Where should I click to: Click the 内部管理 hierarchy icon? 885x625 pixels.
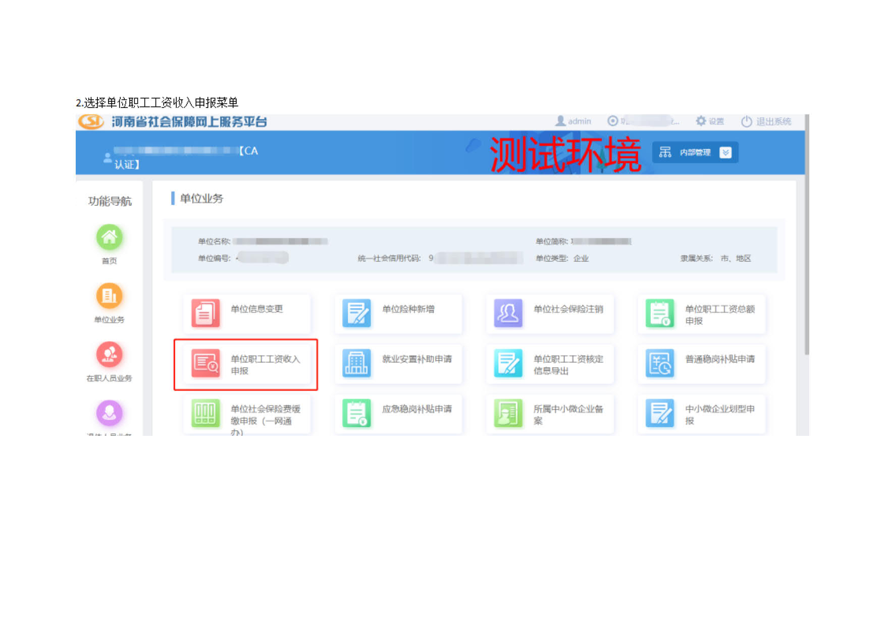[665, 152]
